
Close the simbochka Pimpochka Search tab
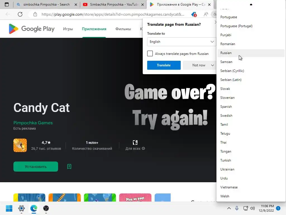click(x=76, y=4)
